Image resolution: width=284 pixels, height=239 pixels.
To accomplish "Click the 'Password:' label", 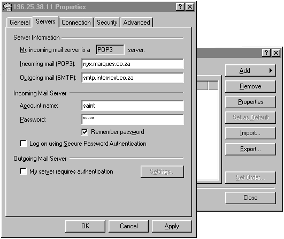I will click(x=33, y=119).
